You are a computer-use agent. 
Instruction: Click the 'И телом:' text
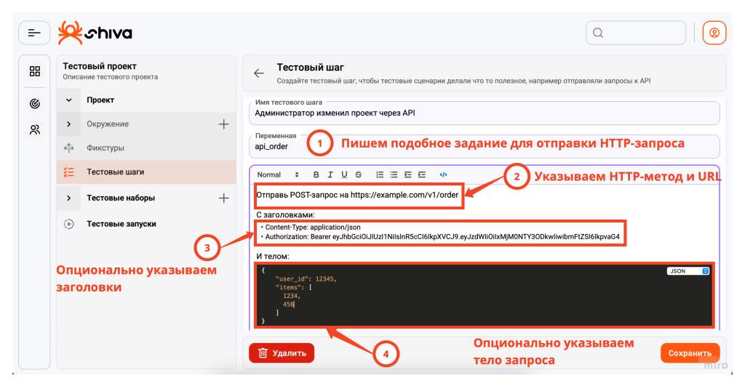273,256
